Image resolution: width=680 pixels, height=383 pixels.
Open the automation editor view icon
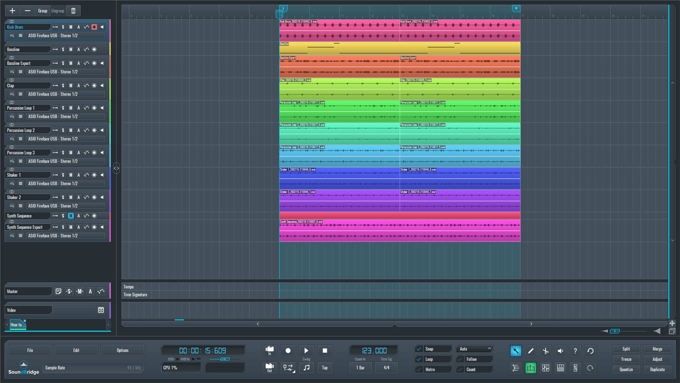coord(545,368)
